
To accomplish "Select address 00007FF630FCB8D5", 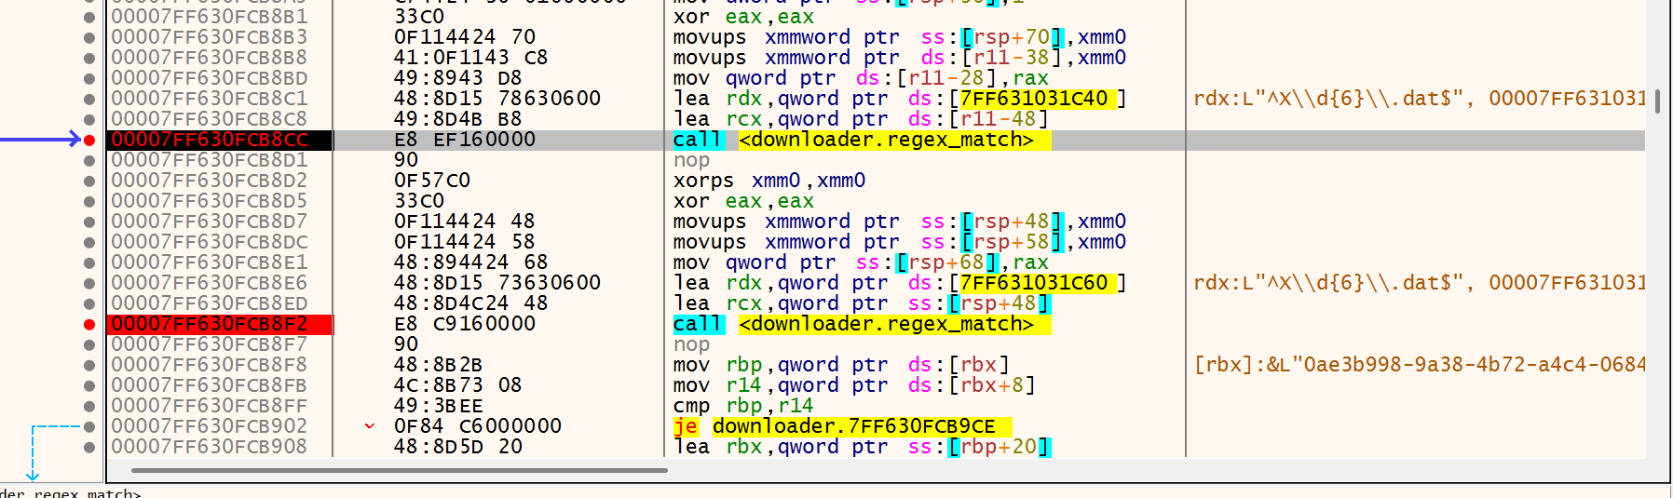I will pyautogui.click(x=210, y=201).
